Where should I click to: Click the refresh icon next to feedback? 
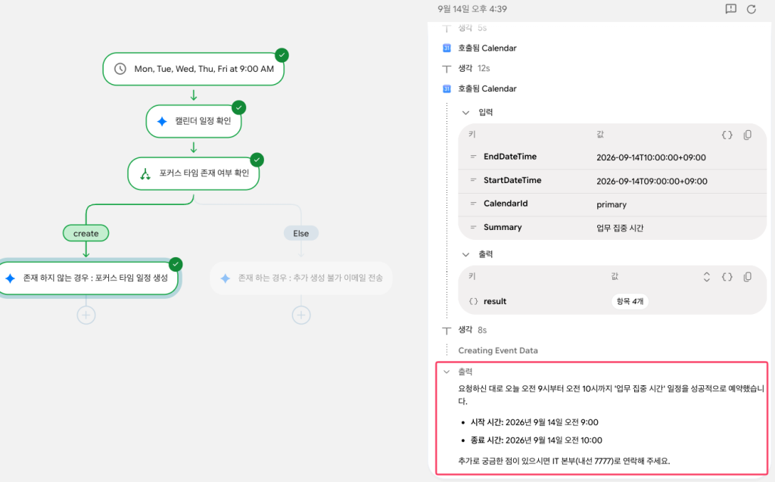click(752, 9)
